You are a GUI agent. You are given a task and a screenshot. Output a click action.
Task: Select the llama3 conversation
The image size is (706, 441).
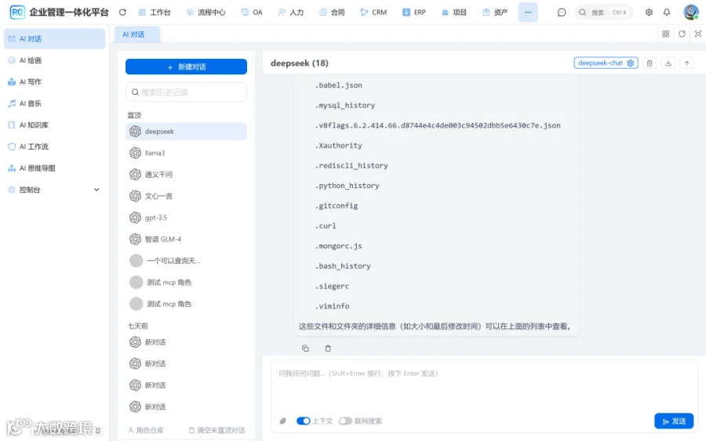coord(186,153)
